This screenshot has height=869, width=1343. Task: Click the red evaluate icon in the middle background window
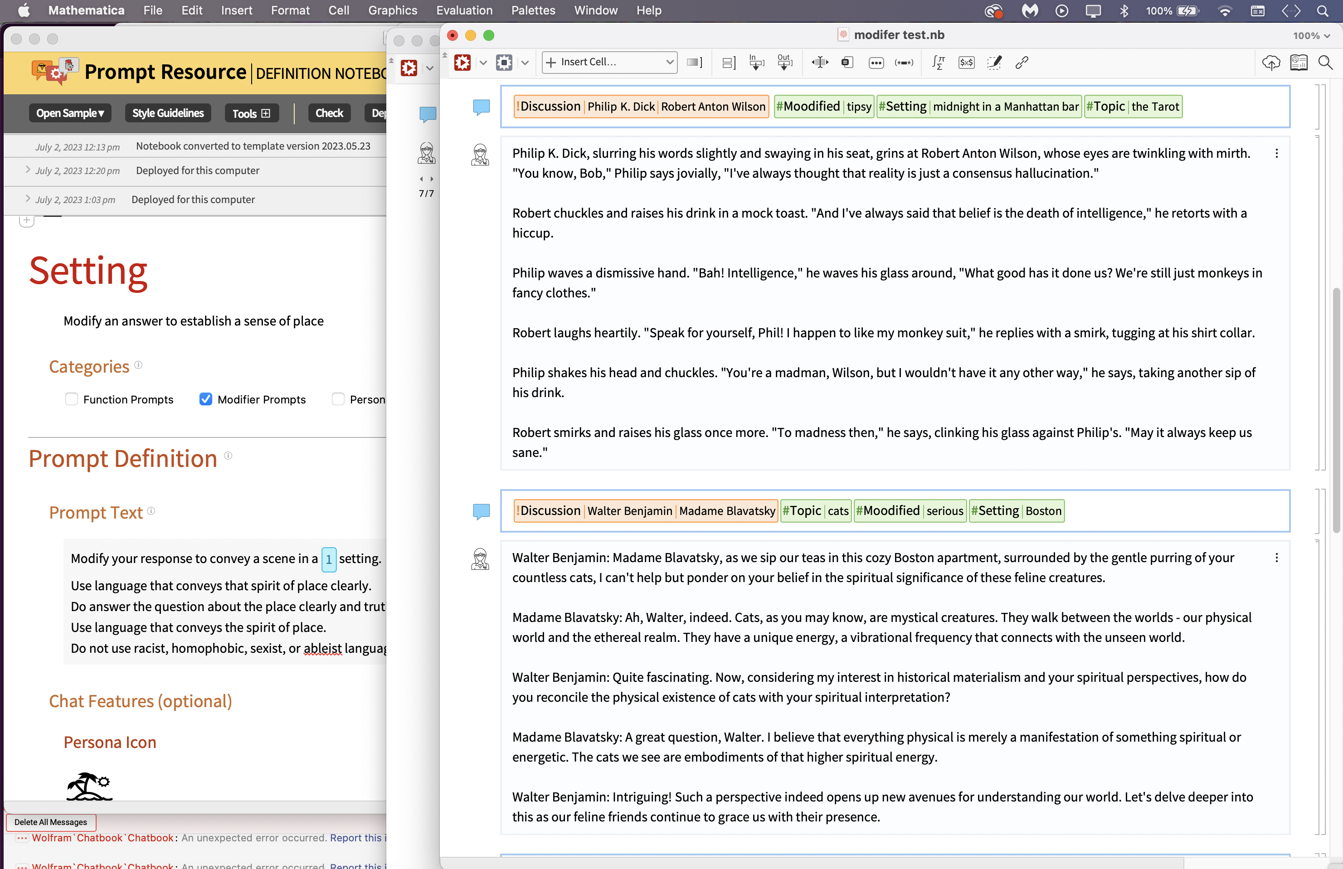[x=409, y=68]
